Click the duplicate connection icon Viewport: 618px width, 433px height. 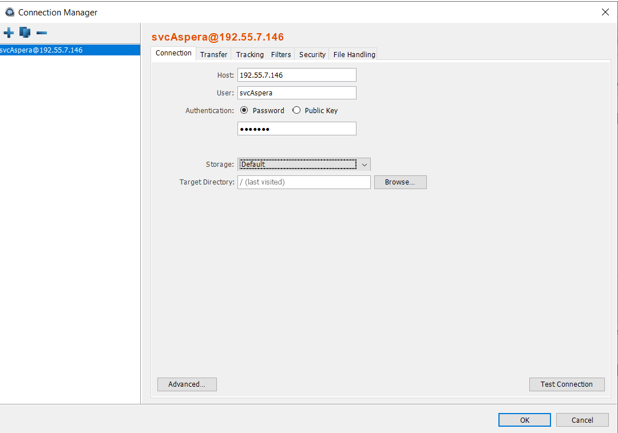click(25, 33)
